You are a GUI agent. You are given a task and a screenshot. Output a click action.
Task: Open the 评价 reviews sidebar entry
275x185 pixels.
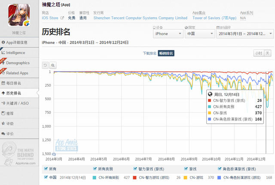[19, 134]
